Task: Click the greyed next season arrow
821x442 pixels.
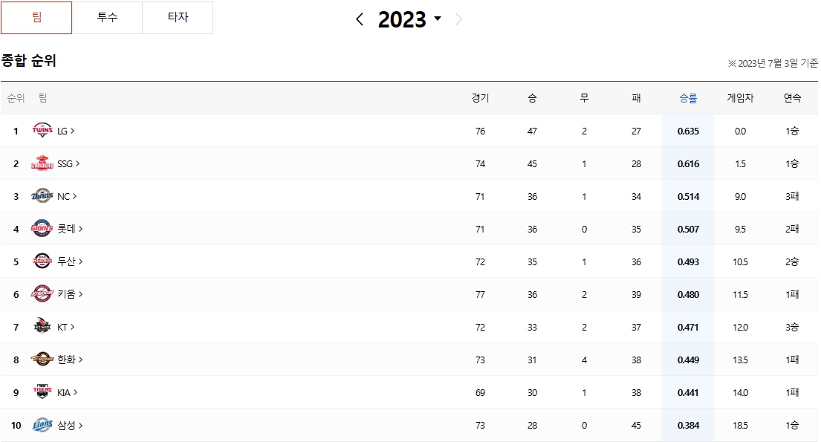Action: 458,19
